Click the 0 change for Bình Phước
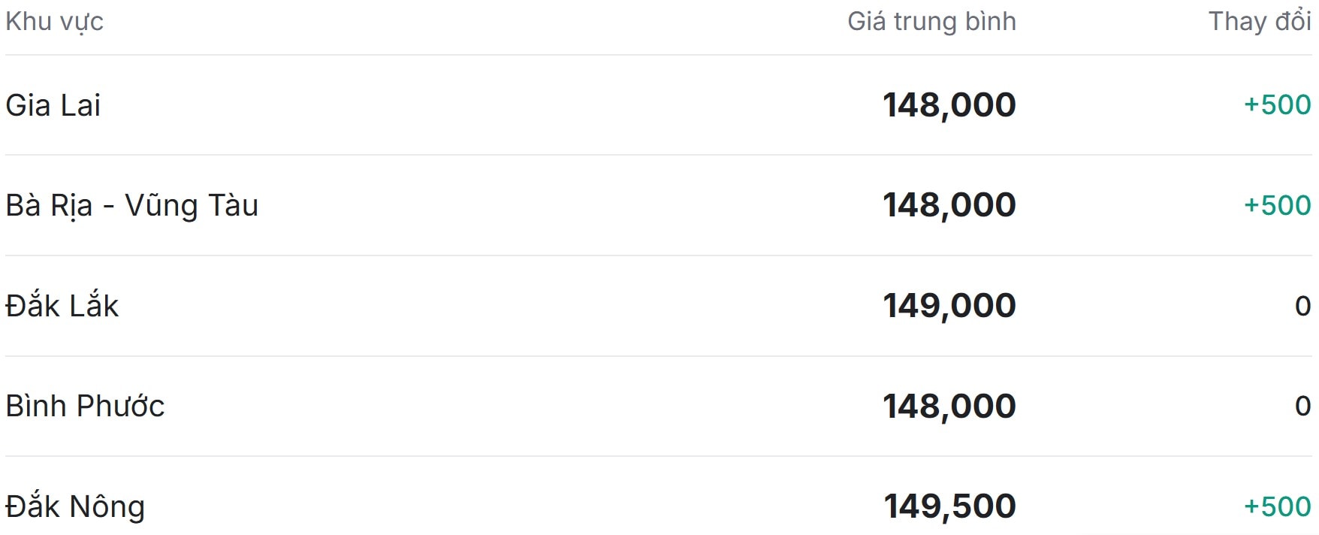Image resolution: width=1319 pixels, height=535 pixels. pos(1302,406)
